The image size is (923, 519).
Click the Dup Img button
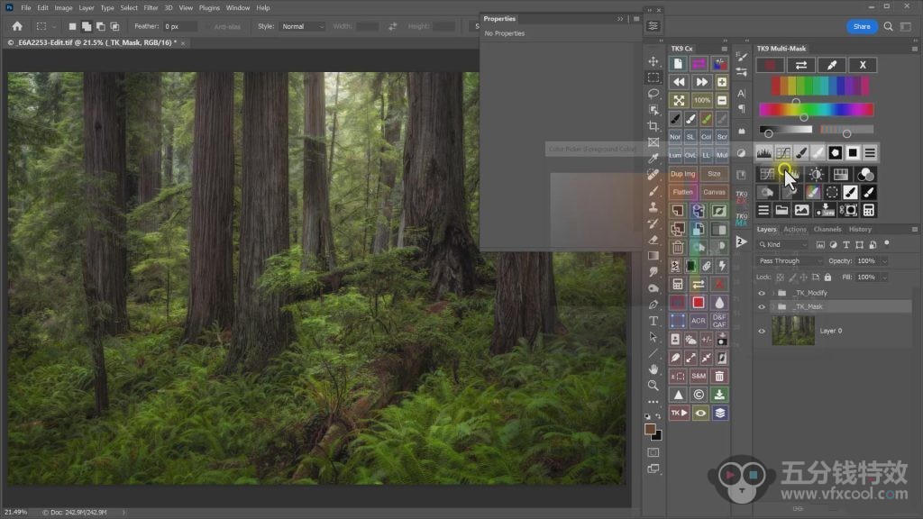pos(683,174)
